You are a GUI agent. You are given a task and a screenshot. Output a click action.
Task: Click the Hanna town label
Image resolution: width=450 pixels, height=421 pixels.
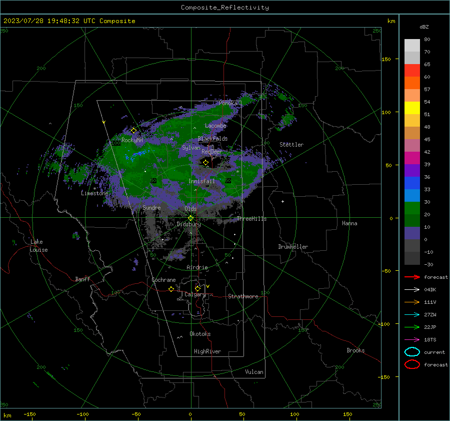point(349,223)
